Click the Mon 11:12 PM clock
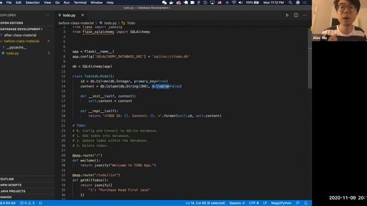Viewport: 367px width, 206px height. point(274,2)
